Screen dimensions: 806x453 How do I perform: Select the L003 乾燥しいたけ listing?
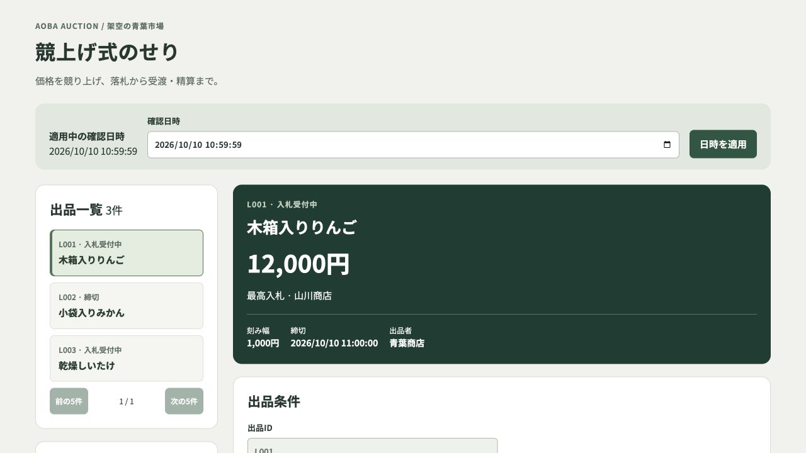click(127, 359)
